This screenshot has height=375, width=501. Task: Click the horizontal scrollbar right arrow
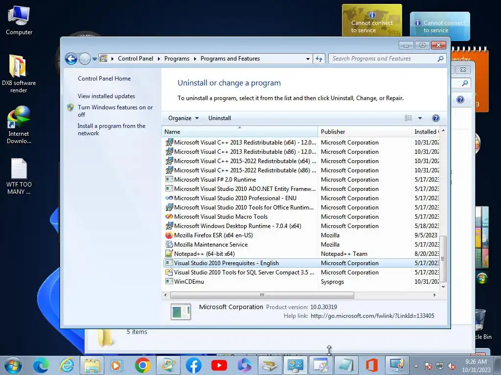point(434,295)
